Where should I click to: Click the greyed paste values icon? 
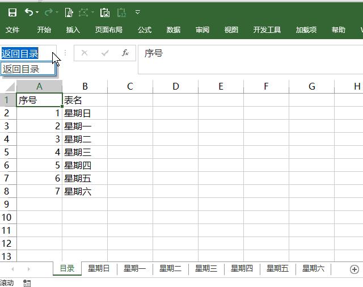tap(122, 12)
